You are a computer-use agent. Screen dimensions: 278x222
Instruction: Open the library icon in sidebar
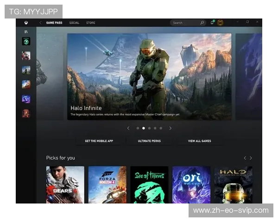point(26,31)
